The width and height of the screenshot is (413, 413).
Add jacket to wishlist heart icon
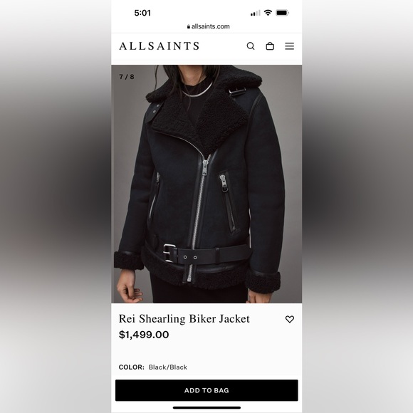290,319
